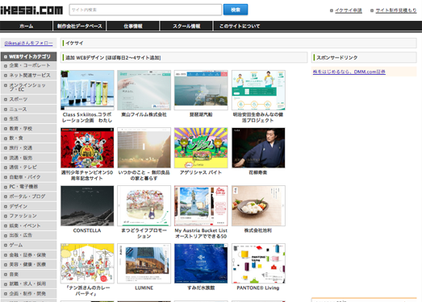Select the 流通・販売 category
Image resolution: width=422 pixels, height=302 pixels.
coord(28,158)
